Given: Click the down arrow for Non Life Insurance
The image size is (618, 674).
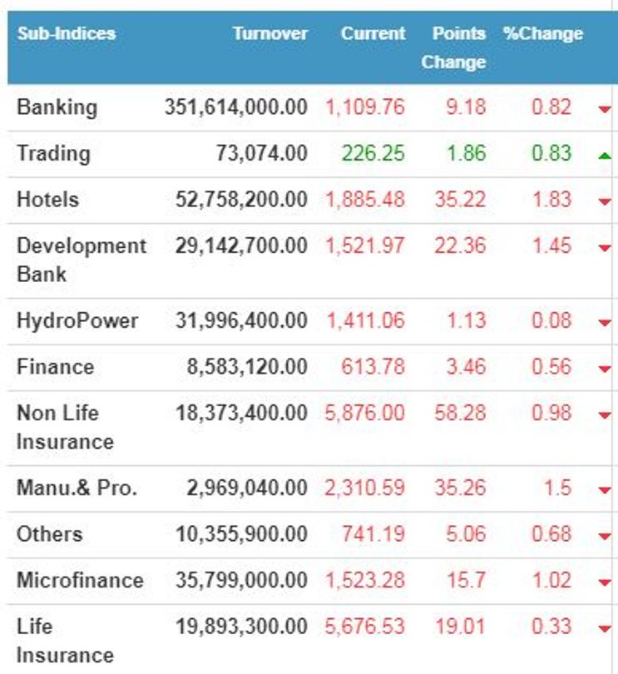Looking at the screenshot, I should (x=604, y=415).
